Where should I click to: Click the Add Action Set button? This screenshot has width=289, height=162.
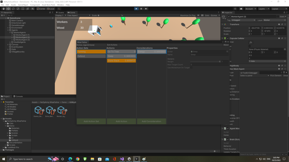91,121
